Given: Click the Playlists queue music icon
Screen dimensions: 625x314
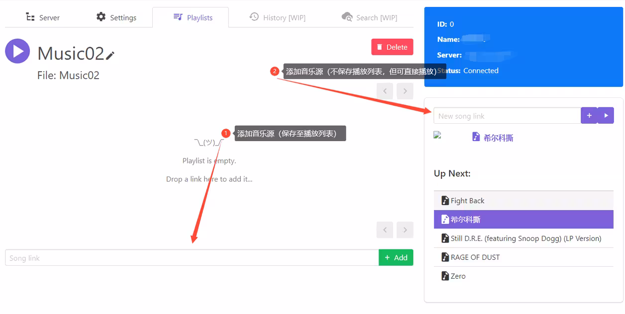Looking at the screenshot, I should pos(178,17).
